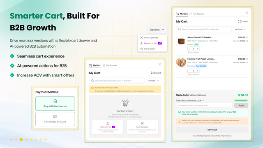Select Pay with Net terms option
This screenshot has width=263, height=148.
[x=55, y=104]
